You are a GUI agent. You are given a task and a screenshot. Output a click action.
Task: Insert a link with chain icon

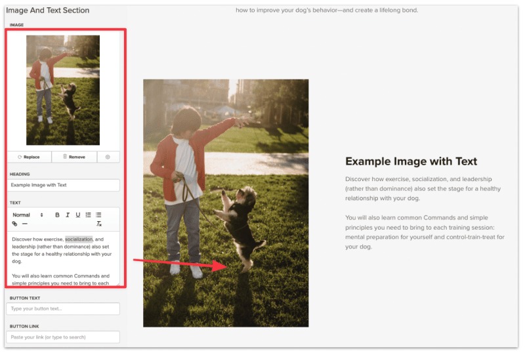14,224
